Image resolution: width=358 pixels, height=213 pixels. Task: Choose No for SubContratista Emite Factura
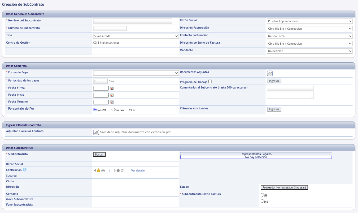[262, 201]
